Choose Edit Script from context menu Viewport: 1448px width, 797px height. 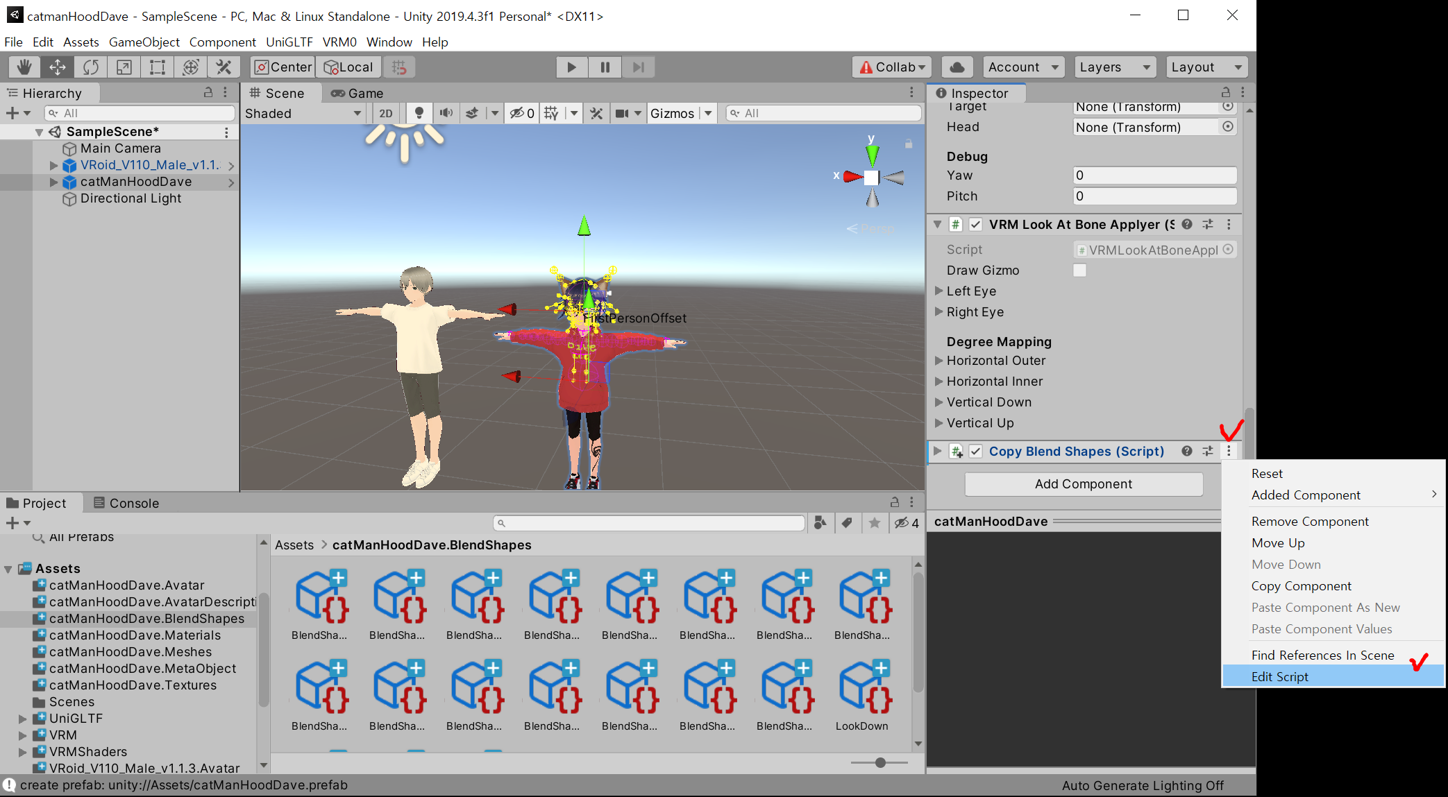pyautogui.click(x=1279, y=676)
